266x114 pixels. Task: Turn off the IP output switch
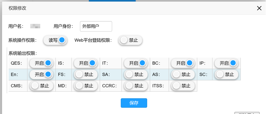click(x=226, y=63)
